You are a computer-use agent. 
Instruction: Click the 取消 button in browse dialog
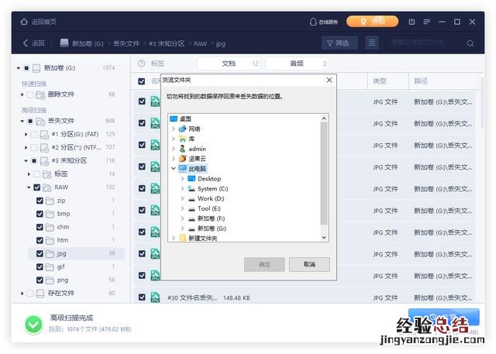[x=309, y=265]
